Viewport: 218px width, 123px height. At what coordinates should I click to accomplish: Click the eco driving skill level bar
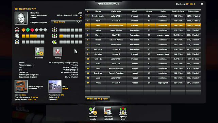point(71,42)
